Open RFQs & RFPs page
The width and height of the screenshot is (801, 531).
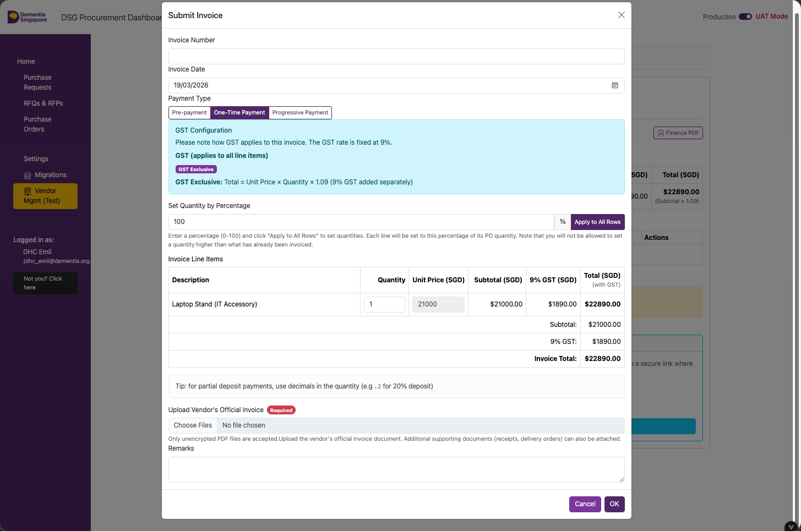tap(43, 103)
